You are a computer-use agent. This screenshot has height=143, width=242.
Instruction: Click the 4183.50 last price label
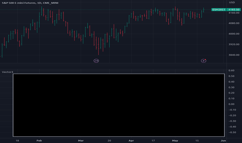click(x=234, y=10)
